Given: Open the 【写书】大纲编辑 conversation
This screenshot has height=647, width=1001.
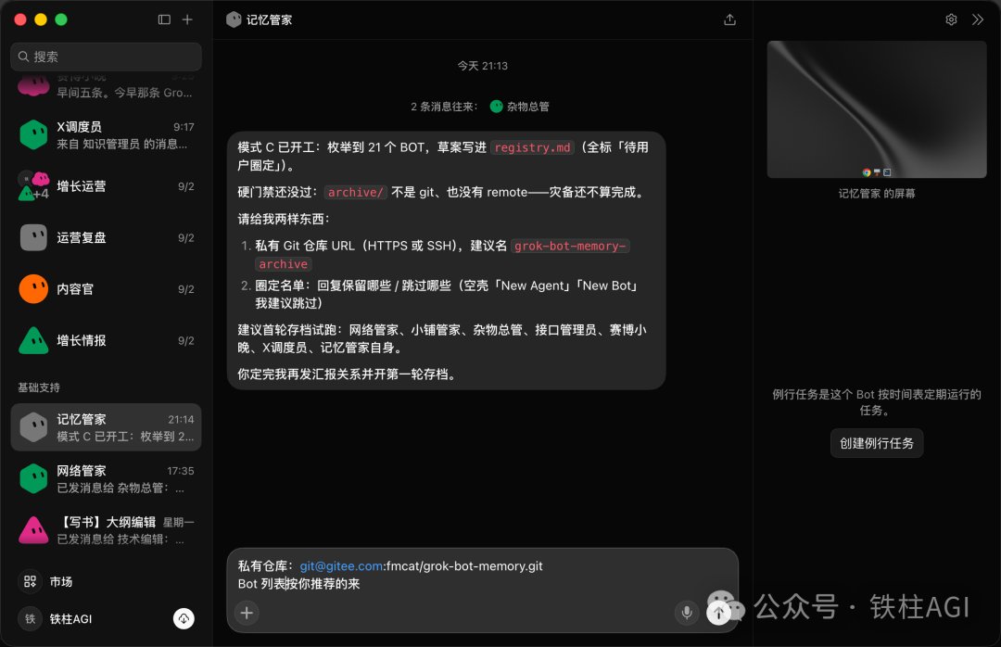Looking at the screenshot, I should click(106, 530).
